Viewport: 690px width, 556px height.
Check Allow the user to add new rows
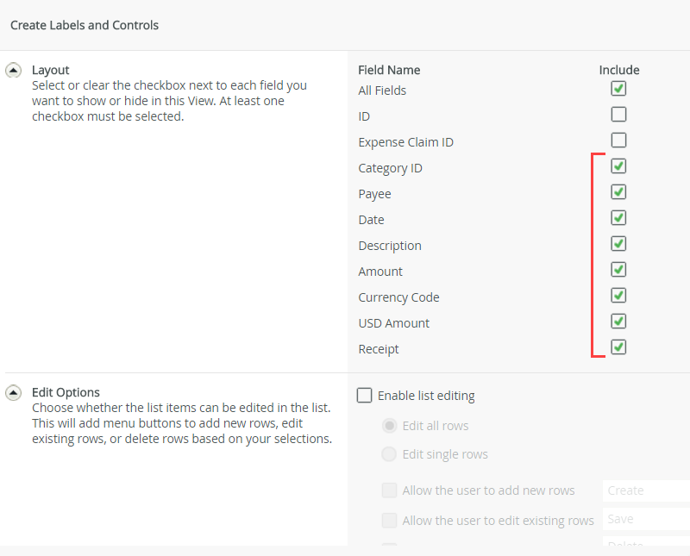click(x=390, y=490)
